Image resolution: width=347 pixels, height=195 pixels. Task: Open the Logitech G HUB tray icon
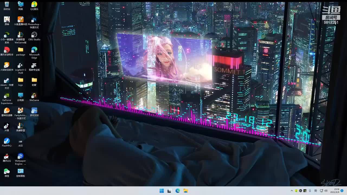point(301,191)
